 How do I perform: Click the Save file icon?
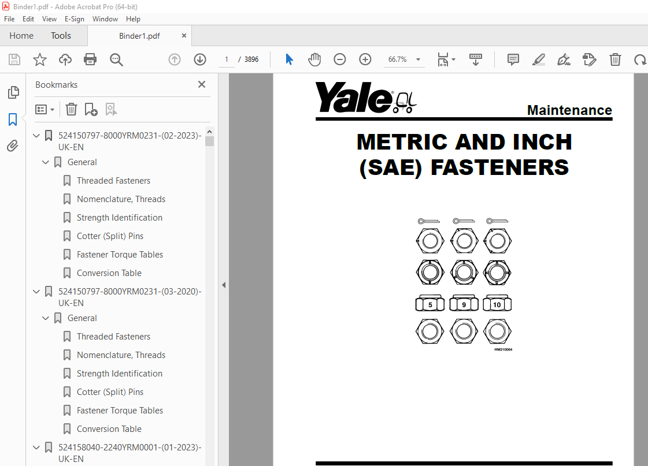pyautogui.click(x=14, y=59)
